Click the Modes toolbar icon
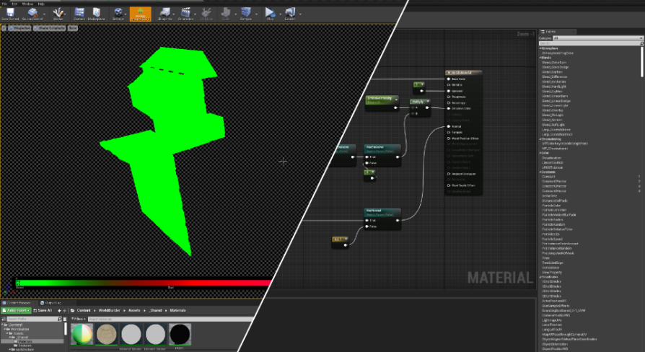The height and width of the screenshot is (352, 645). [x=58, y=14]
